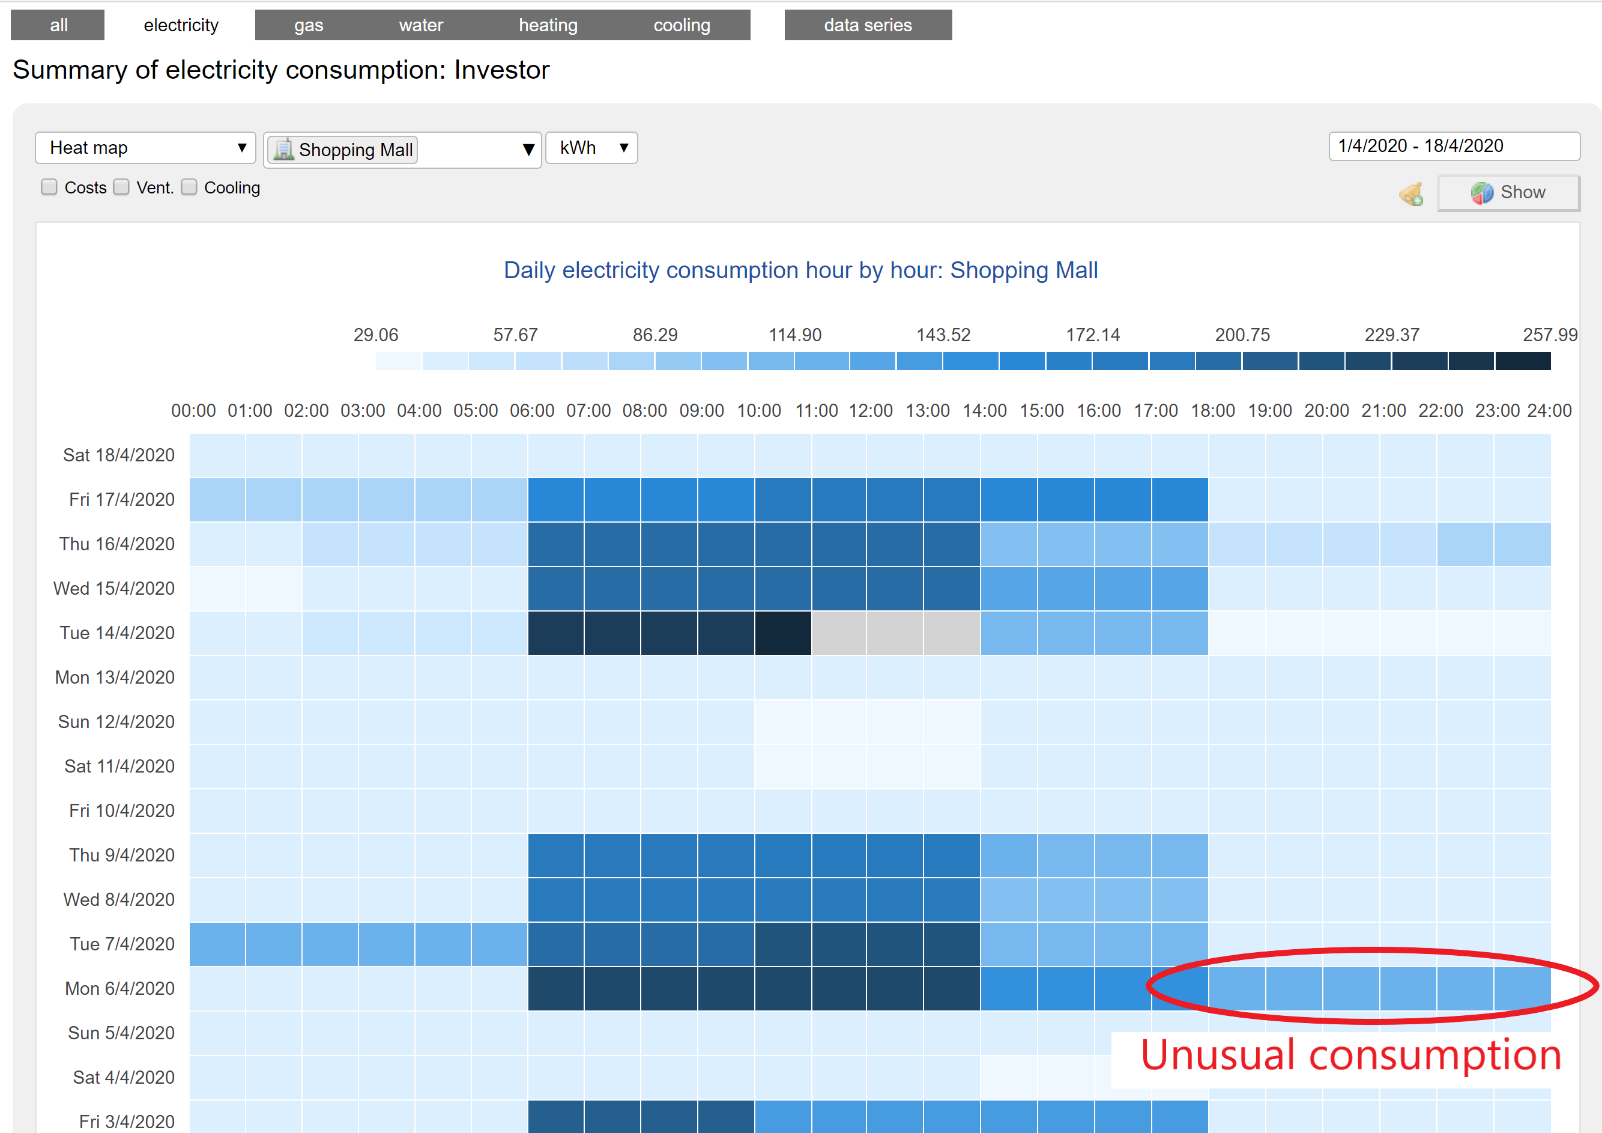Expand the Shopping Mall building selector
Screen dimensions: 1602x1133
[x=528, y=150]
